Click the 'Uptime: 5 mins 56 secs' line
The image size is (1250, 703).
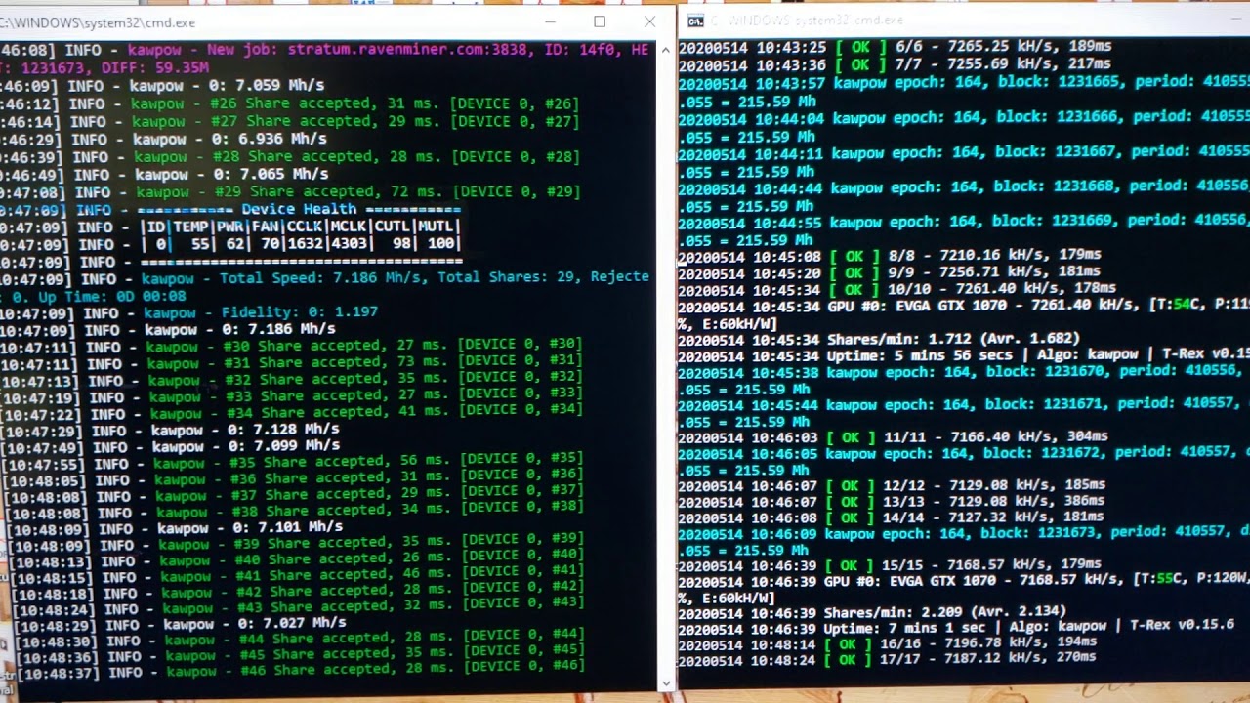964,357
